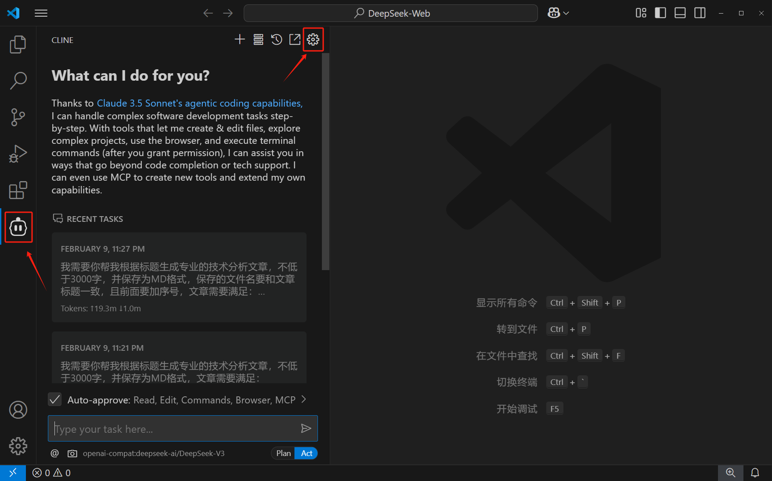Viewport: 772px width, 481px height.
Task: Open the hamburger menu
Action: point(41,13)
